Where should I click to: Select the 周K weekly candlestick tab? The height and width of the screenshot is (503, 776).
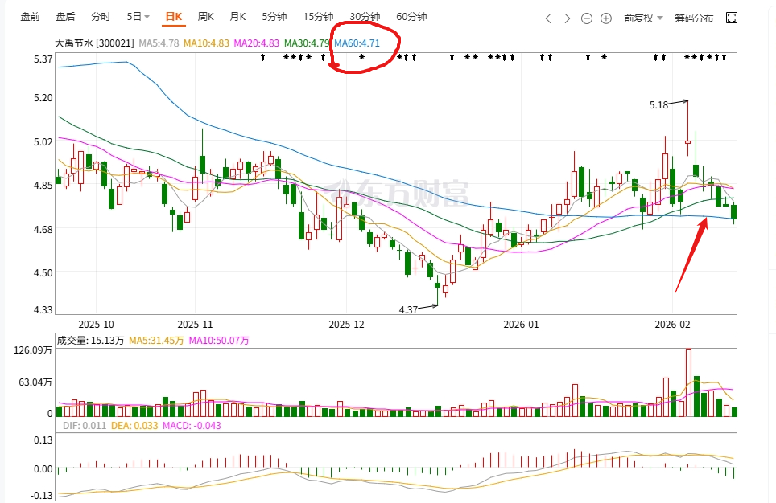206,18
